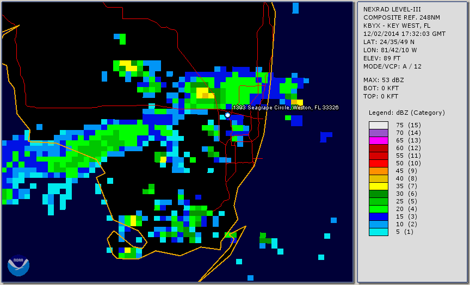Click the 65 dBZ magenta legend swatch
Image resolution: width=470 pixels, height=285 pixels.
pos(378,140)
